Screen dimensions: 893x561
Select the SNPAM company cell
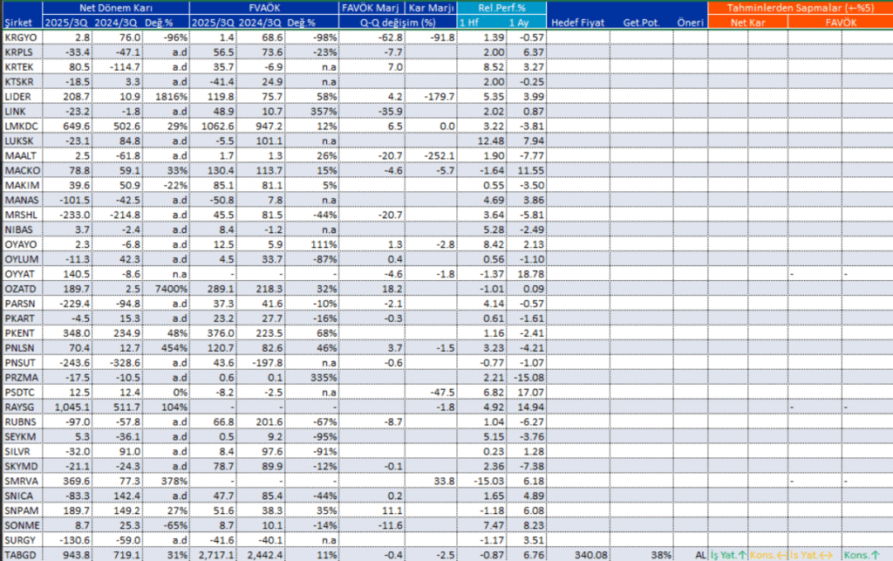tap(22, 511)
